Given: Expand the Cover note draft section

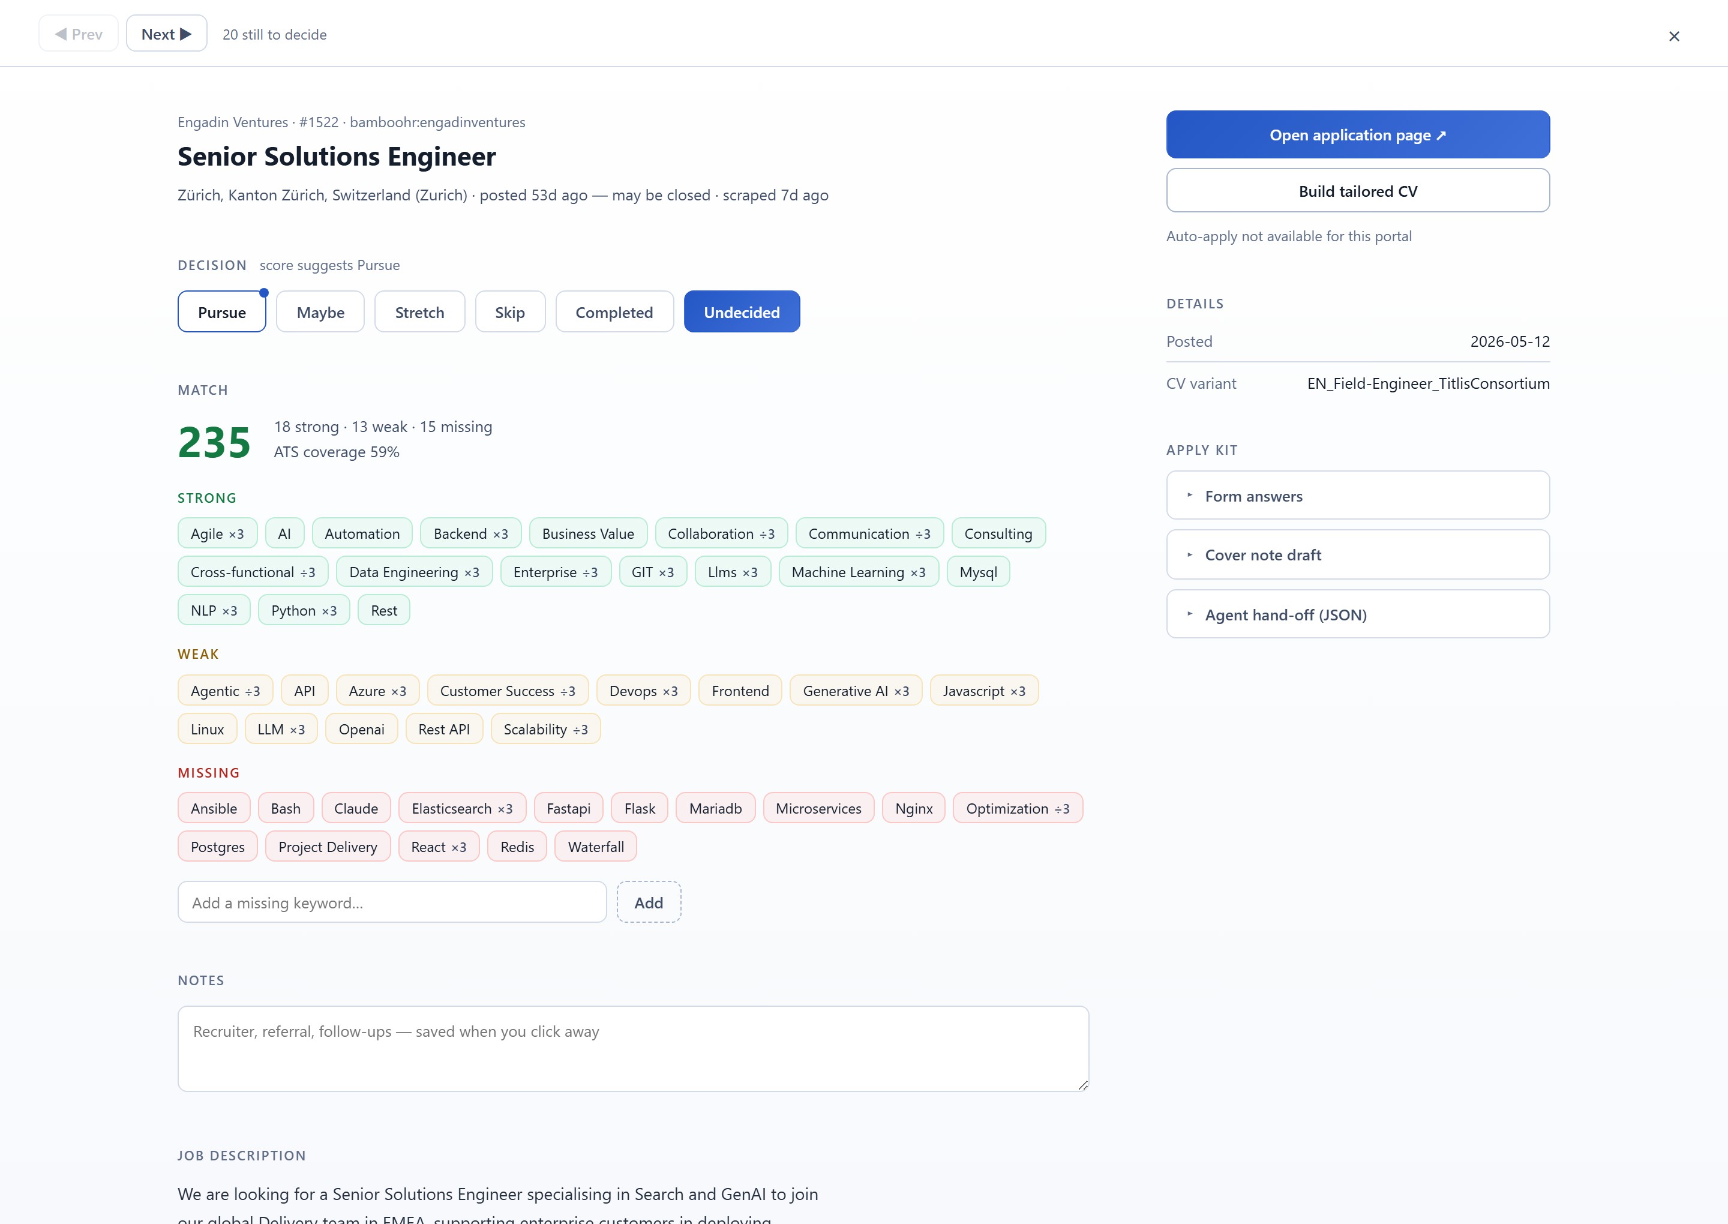Looking at the screenshot, I should tap(1358, 555).
